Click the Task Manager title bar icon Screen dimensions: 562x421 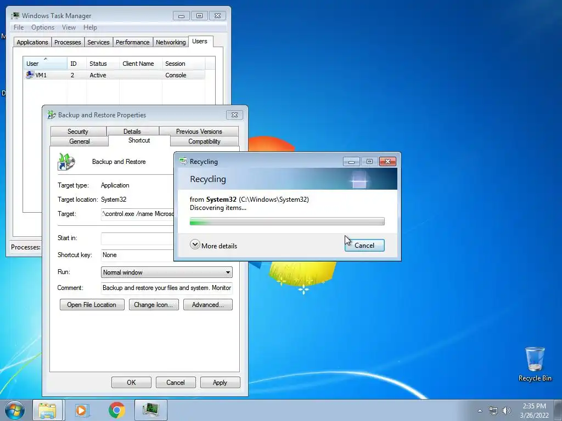tap(15, 16)
